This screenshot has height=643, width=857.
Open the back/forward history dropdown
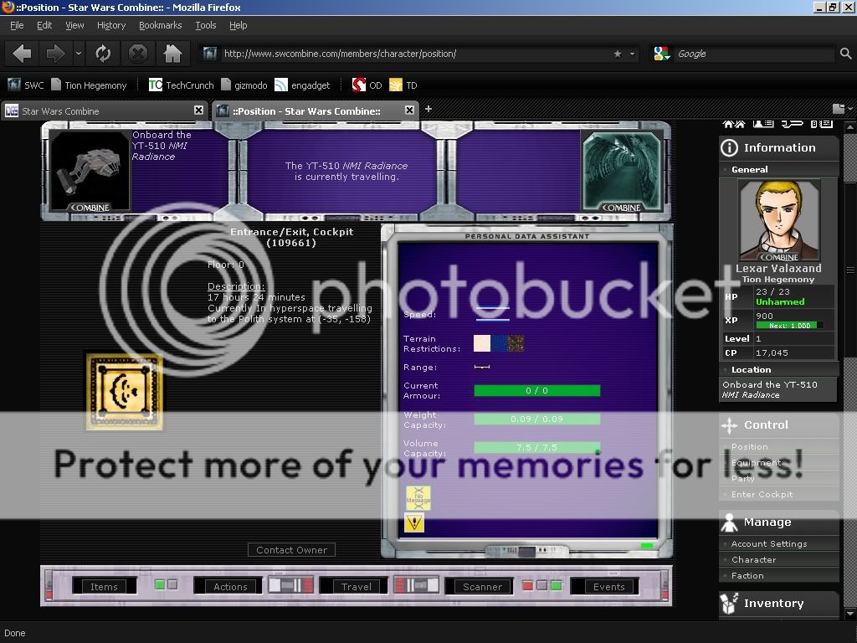click(x=79, y=54)
